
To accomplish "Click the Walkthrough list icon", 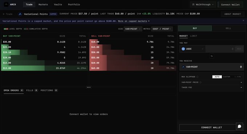I will click(194, 5).
